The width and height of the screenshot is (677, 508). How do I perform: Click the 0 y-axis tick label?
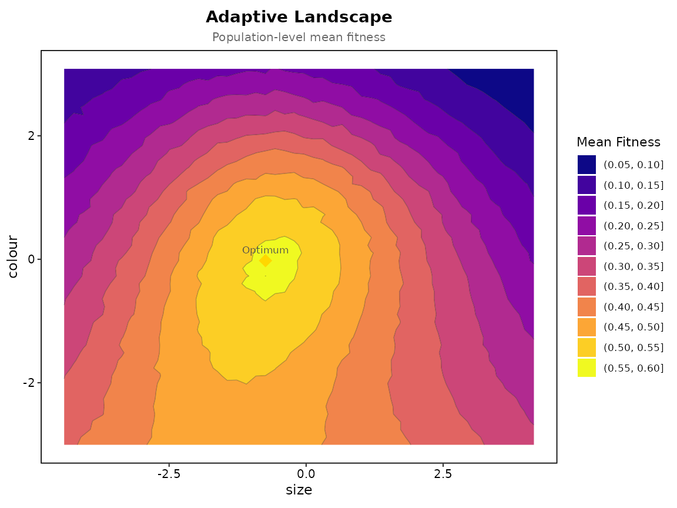tap(31, 259)
